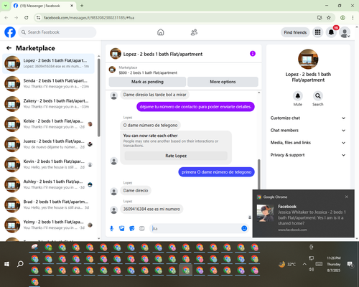Click the Search Facebook field

pos(57,32)
